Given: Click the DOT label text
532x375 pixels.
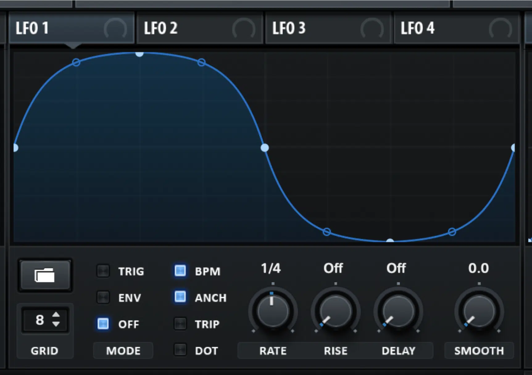Looking at the screenshot, I should (206, 351).
